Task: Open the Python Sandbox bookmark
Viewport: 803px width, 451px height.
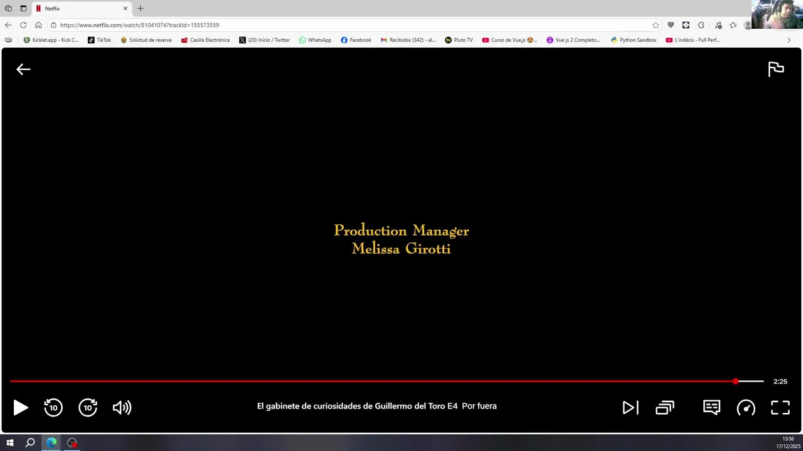Action: click(x=634, y=40)
